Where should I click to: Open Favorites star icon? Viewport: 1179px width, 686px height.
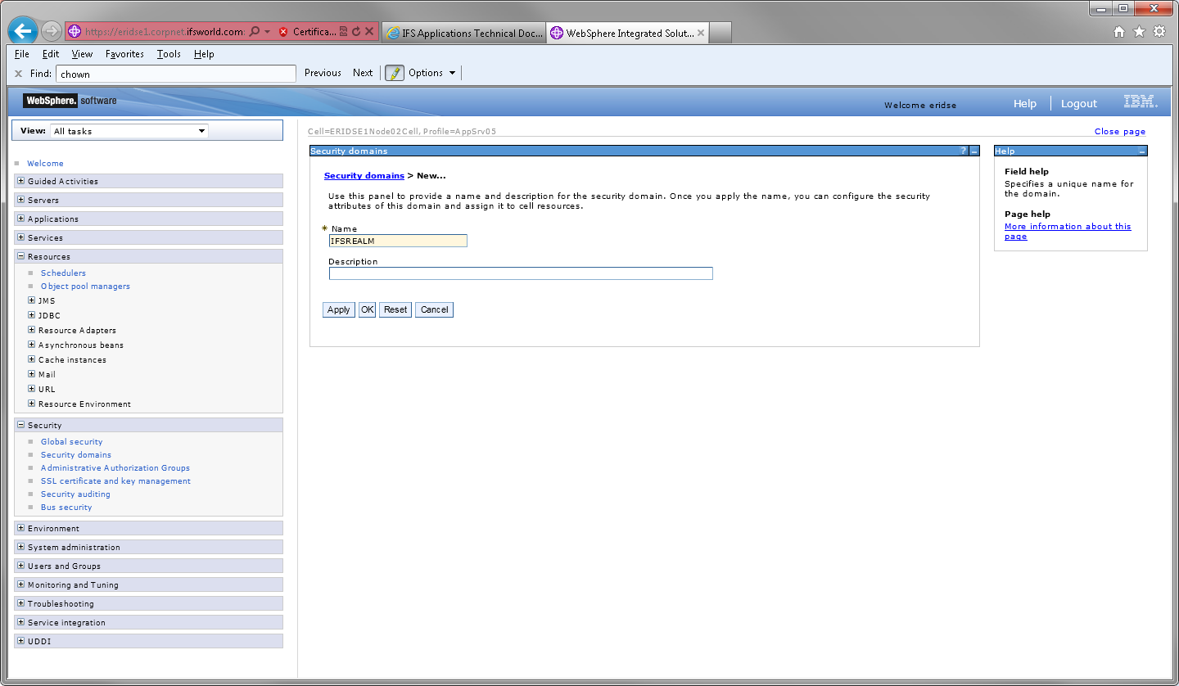[1139, 32]
